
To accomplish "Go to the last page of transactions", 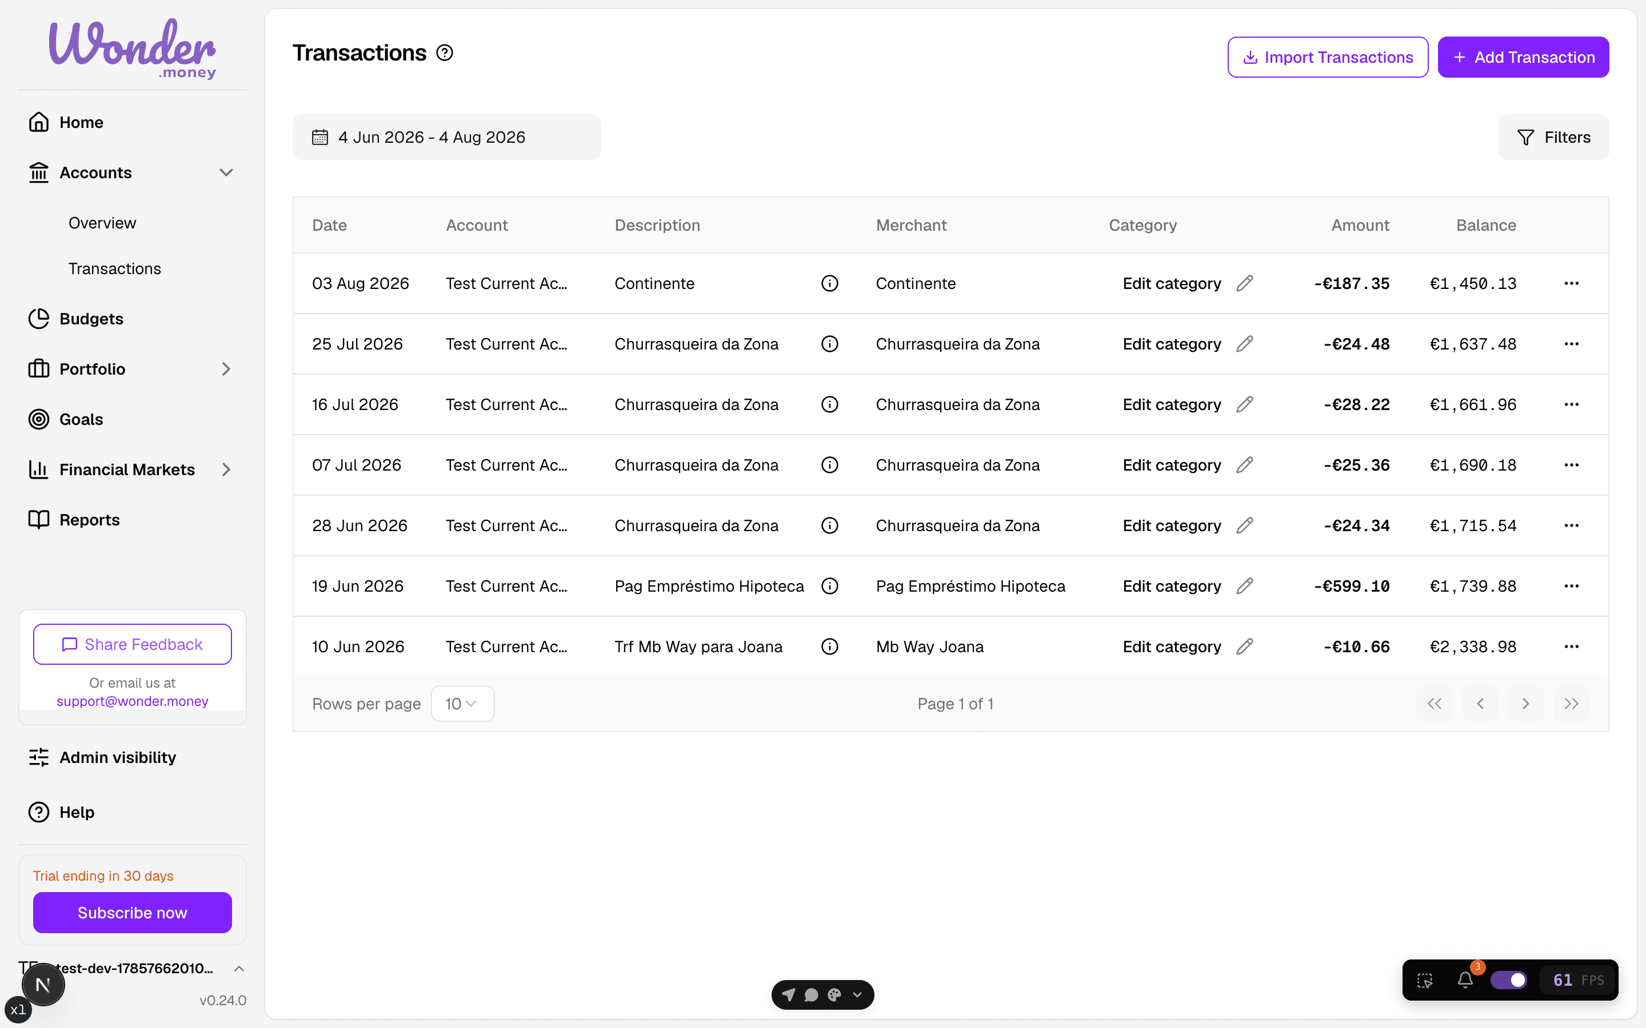I will click(x=1571, y=704).
